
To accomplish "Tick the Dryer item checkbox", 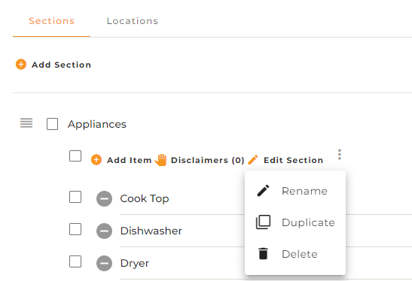I will (75, 261).
